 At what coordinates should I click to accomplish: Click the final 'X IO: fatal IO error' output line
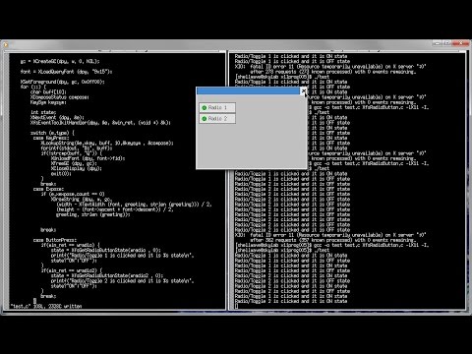pyautogui.click(x=330, y=235)
